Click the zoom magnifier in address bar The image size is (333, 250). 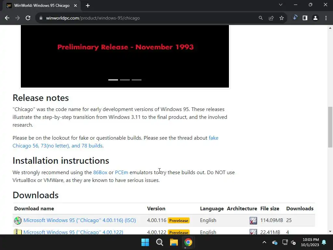(260, 18)
